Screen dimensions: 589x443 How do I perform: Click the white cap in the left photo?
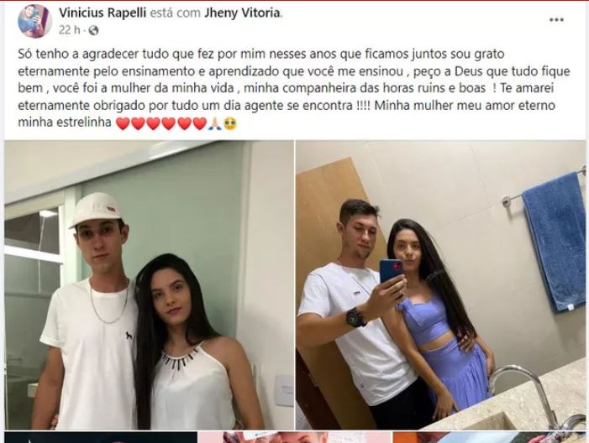[96, 209]
